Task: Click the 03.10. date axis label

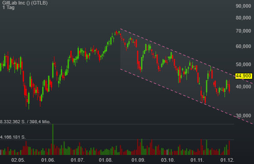Action: pos(168,160)
